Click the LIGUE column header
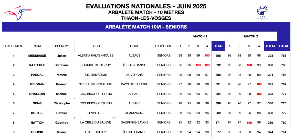The height and width of the screenshot is (139, 293). 134,46
